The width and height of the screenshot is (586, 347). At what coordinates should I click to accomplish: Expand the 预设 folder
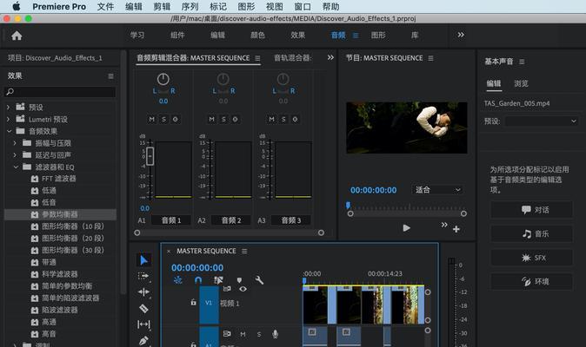pos(8,108)
